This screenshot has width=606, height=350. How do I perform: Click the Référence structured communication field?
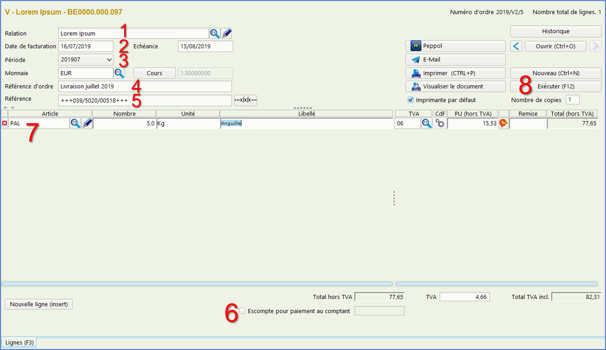click(x=145, y=100)
